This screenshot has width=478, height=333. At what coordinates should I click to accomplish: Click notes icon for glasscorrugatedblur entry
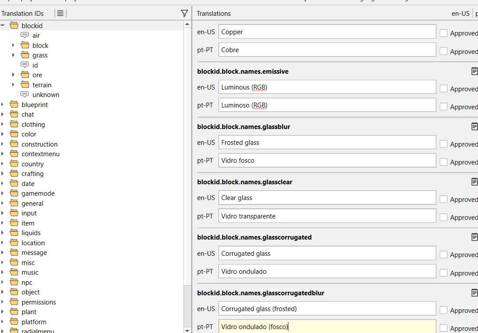pyautogui.click(x=474, y=293)
